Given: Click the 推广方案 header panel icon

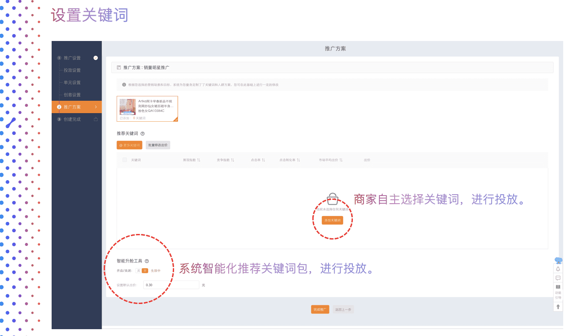Looking at the screenshot, I should point(119,67).
